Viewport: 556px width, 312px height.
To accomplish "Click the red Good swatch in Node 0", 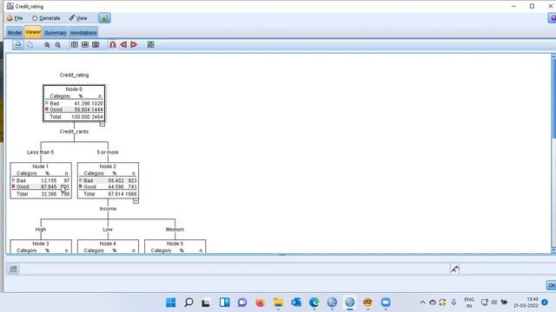I will tap(46, 109).
